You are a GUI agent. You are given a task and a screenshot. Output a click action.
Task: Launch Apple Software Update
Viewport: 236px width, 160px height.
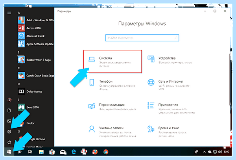(36, 44)
